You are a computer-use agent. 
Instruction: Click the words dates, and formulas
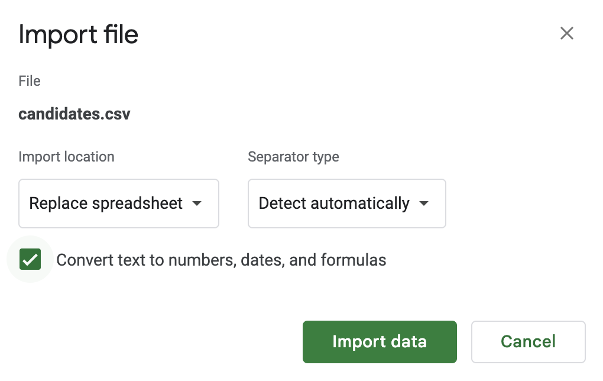[x=313, y=260]
